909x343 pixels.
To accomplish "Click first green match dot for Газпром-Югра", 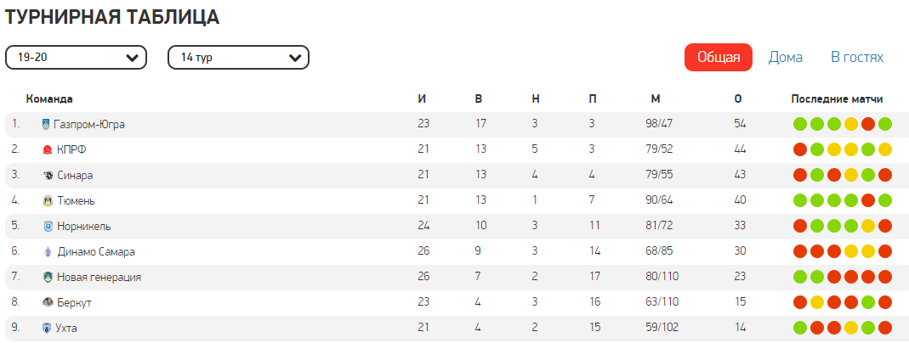I will 800,125.
